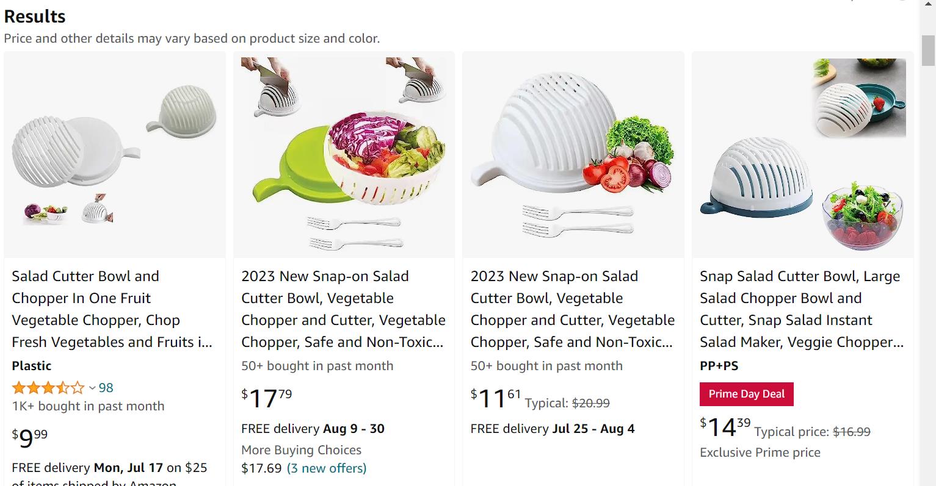
Task: Expand the rating breakdown chevron next to 98
Action: point(92,388)
